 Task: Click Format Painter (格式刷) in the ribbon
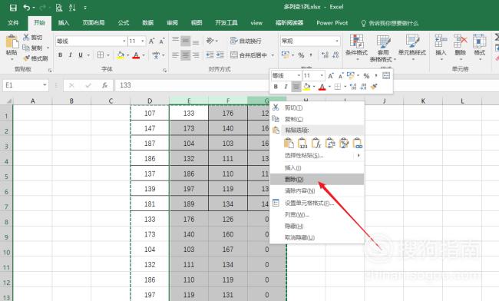(35, 58)
